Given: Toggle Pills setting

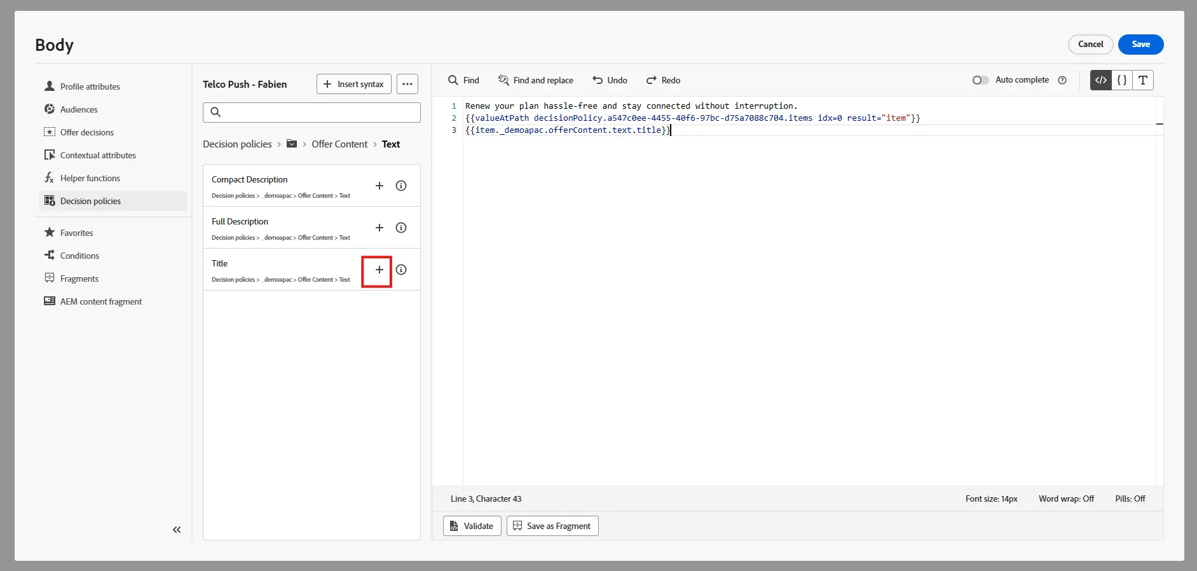Looking at the screenshot, I should coord(1130,499).
